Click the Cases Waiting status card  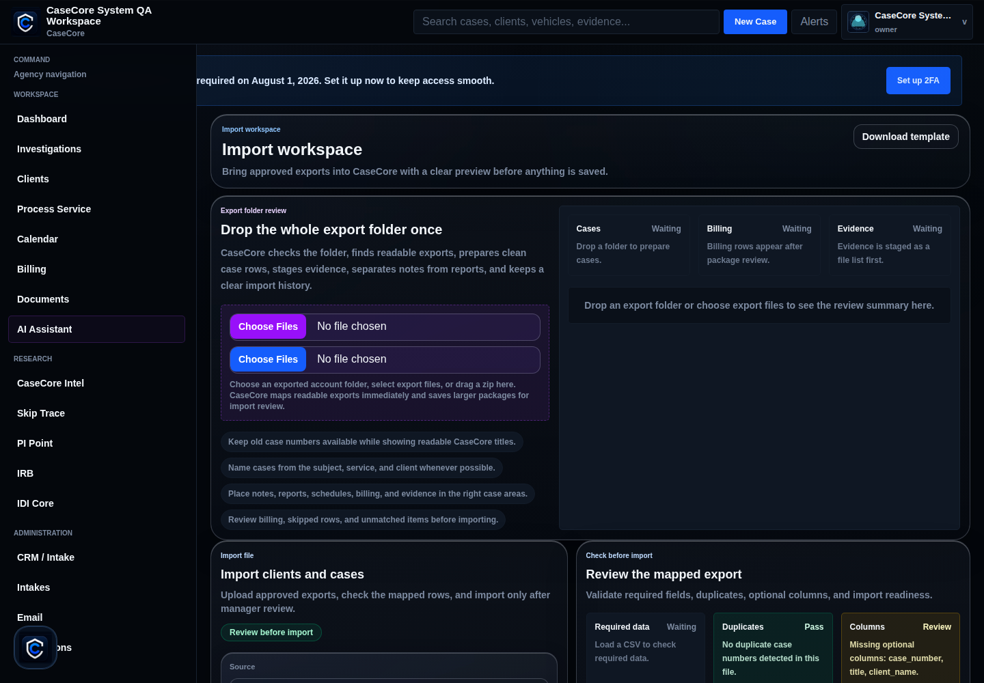pos(629,245)
